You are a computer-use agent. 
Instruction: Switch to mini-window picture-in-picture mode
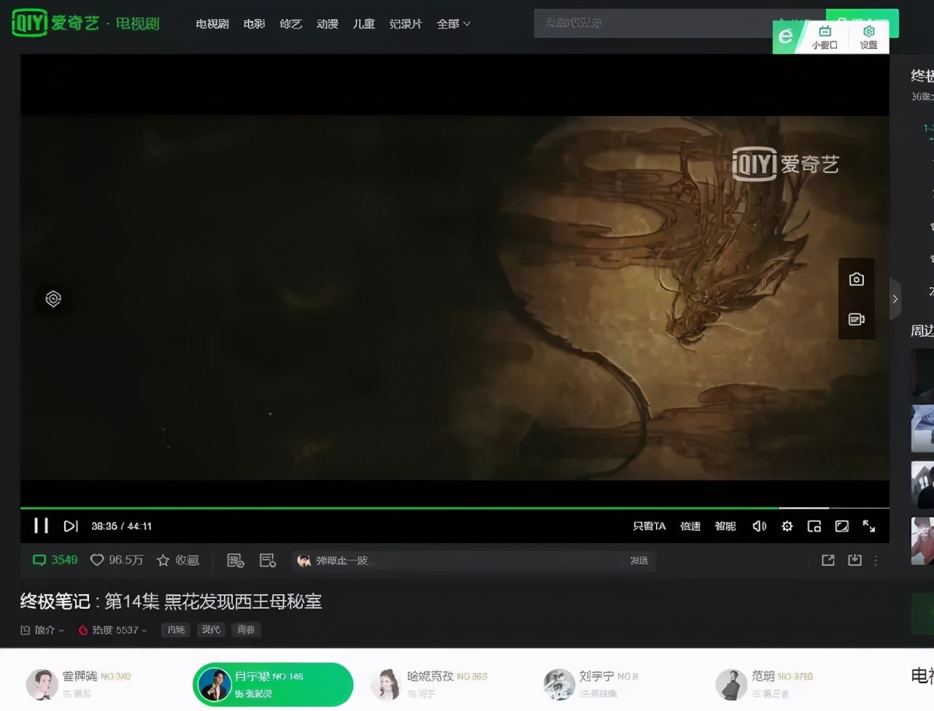[x=814, y=526]
